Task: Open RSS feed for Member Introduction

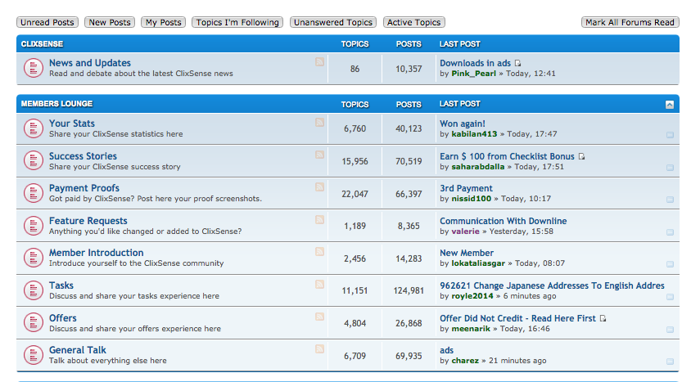Action: click(319, 252)
